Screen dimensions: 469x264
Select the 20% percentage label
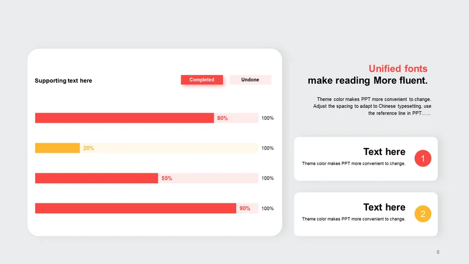pyautogui.click(x=89, y=148)
